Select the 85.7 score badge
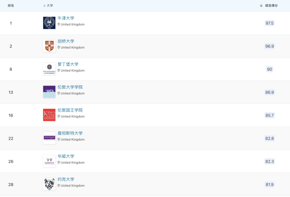The image size is (290, 197). pyautogui.click(x=270, y=115)
